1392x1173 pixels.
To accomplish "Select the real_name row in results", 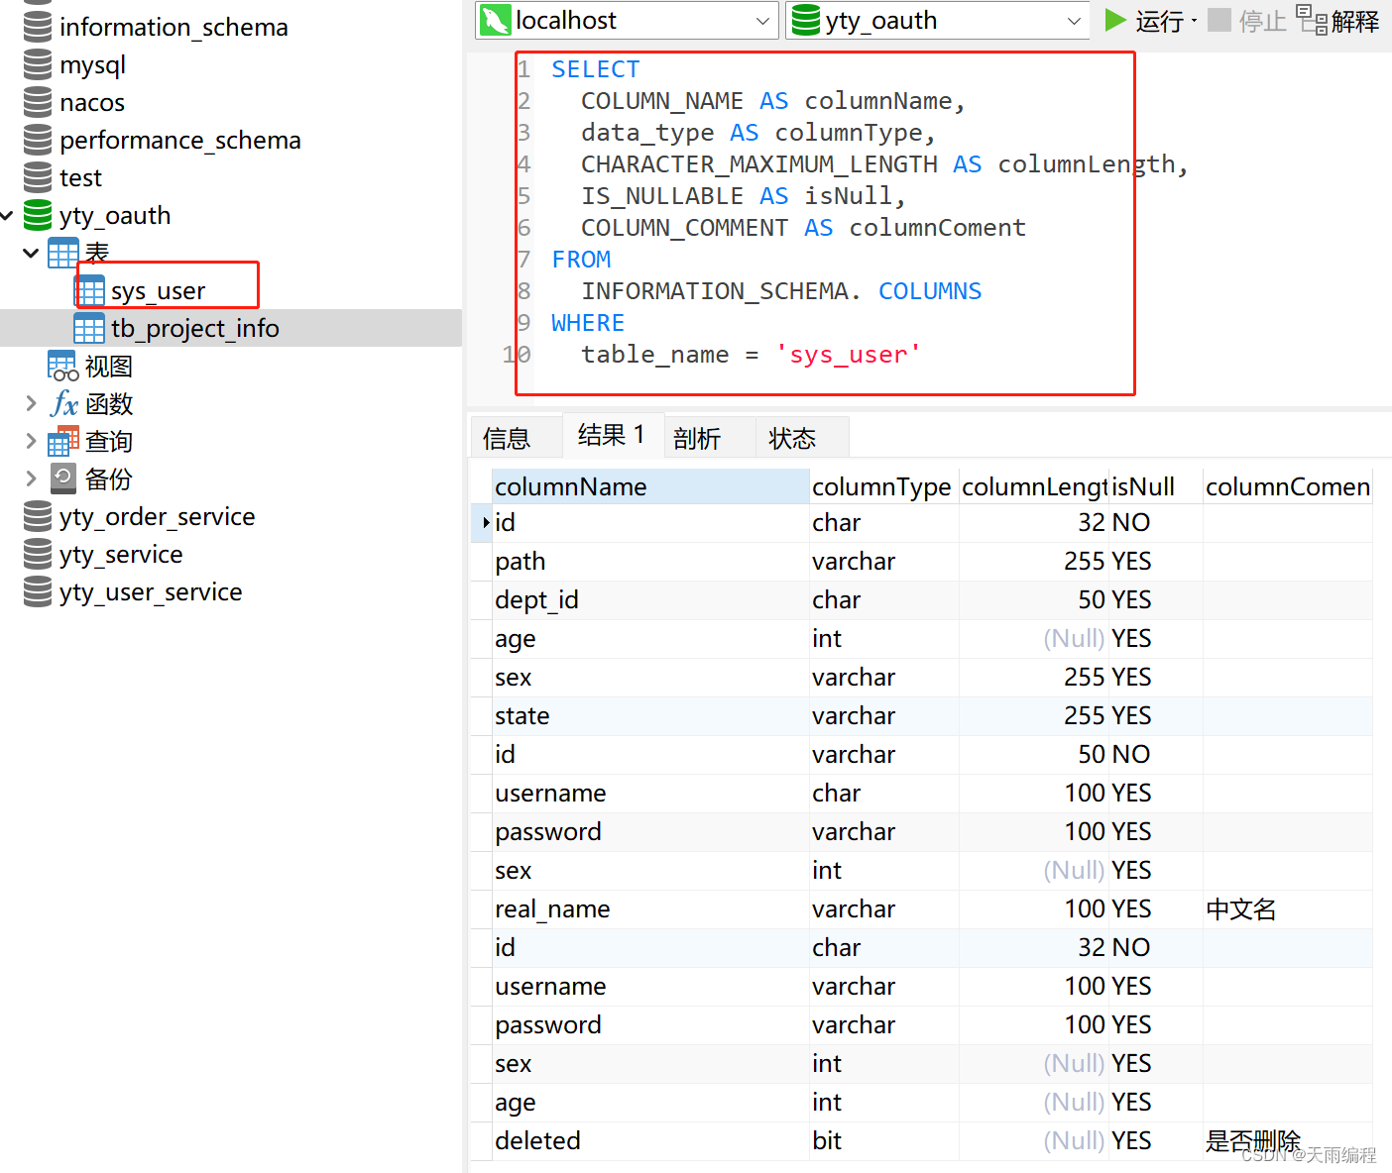I will (x=551, y=908).
